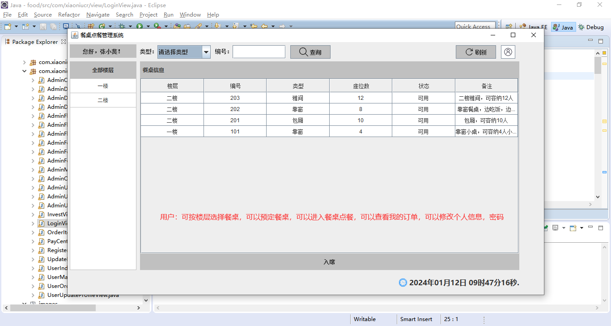Screen dimensions: 611x326
Task: Click the Save All icon in Eclipse toolbar
Action: click(x=53, y=27)
